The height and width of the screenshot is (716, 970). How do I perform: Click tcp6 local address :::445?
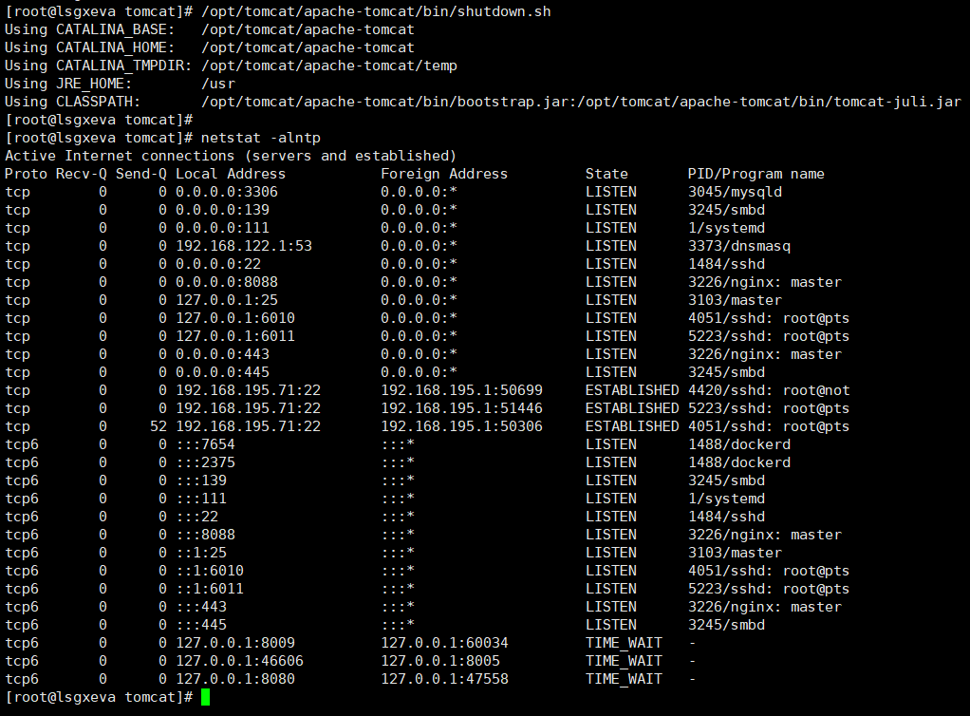click(x=201, y=624)
